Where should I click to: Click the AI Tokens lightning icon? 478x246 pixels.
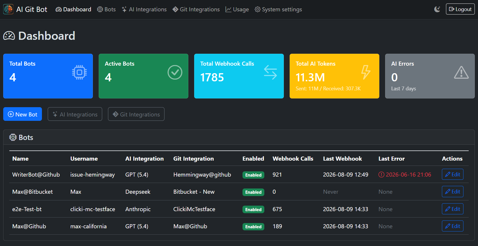[366, 72]
